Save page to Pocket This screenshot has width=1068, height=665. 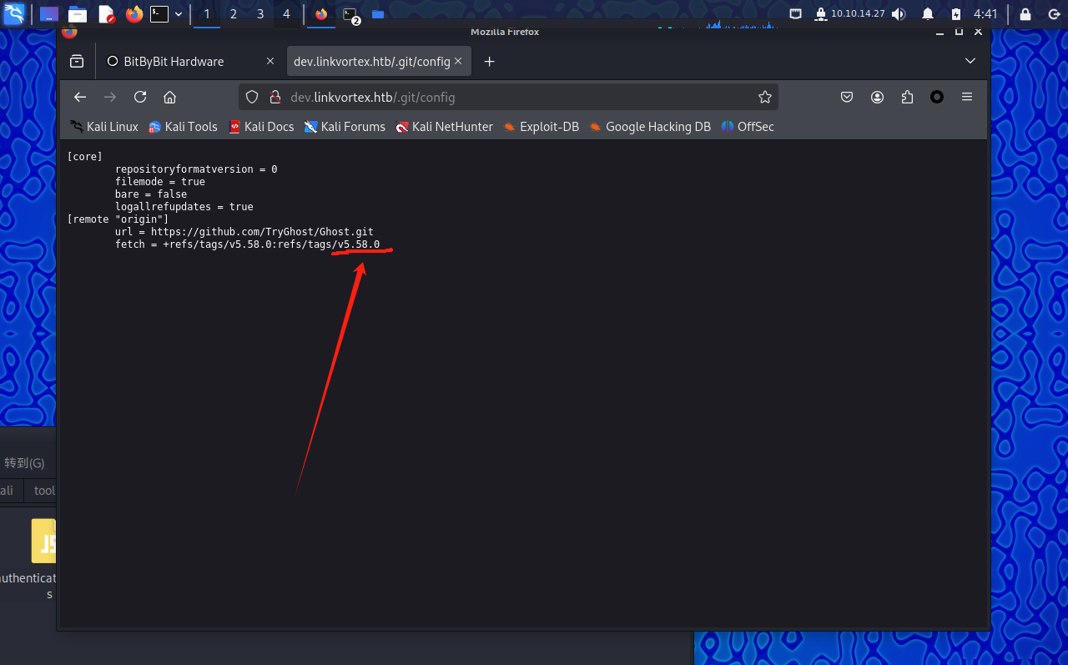(847, 97)
